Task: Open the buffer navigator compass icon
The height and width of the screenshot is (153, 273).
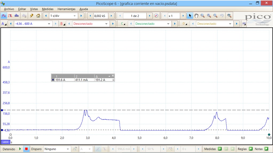Action: click(x=156, y=16)
